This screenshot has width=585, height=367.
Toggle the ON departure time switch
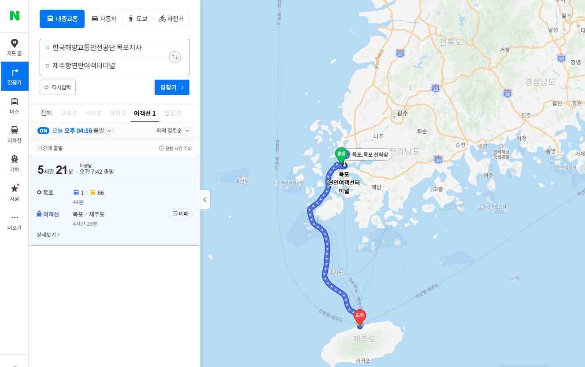tap(43, 131)
